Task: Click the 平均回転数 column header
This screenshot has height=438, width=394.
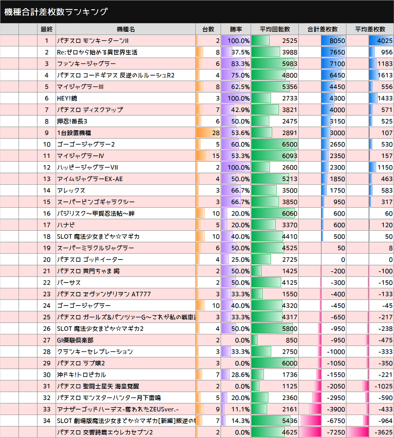Action: tap(275, 29)
